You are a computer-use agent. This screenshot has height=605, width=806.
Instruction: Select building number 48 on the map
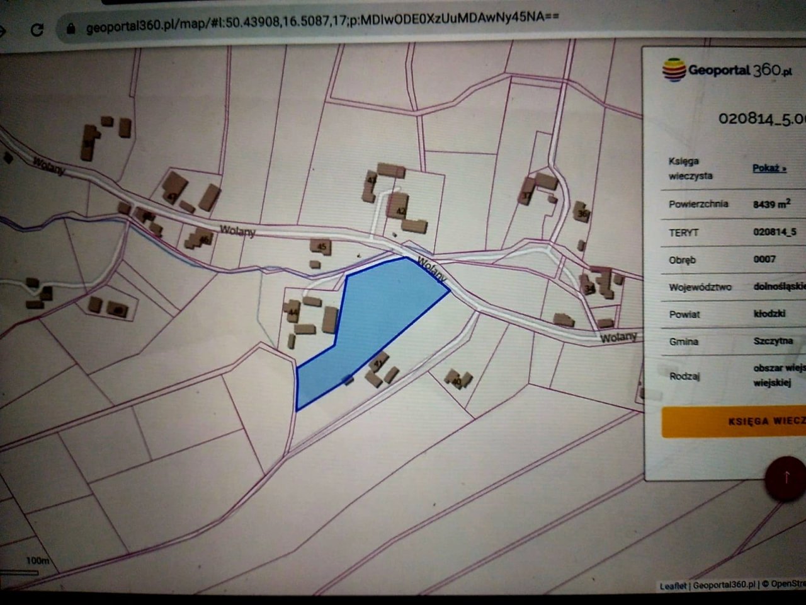point(118,309)
